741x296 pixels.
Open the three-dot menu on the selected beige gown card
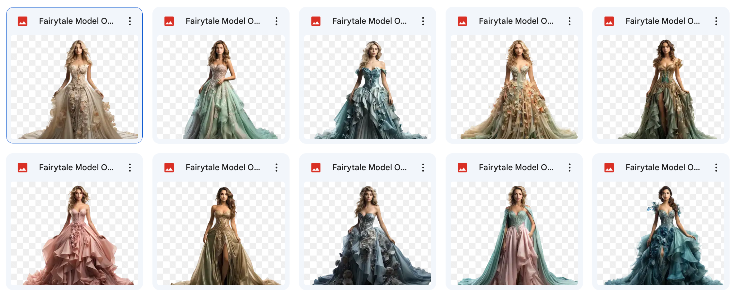(x=130, y=21)
